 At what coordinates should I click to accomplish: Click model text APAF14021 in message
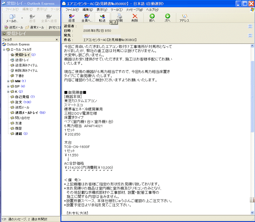point(93,126)
